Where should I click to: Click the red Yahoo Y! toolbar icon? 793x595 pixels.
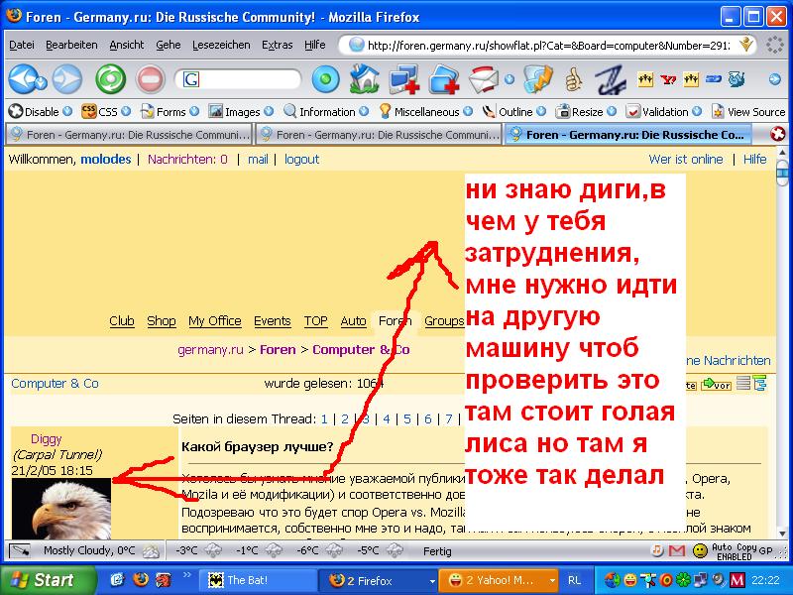(x=668, y=79)
